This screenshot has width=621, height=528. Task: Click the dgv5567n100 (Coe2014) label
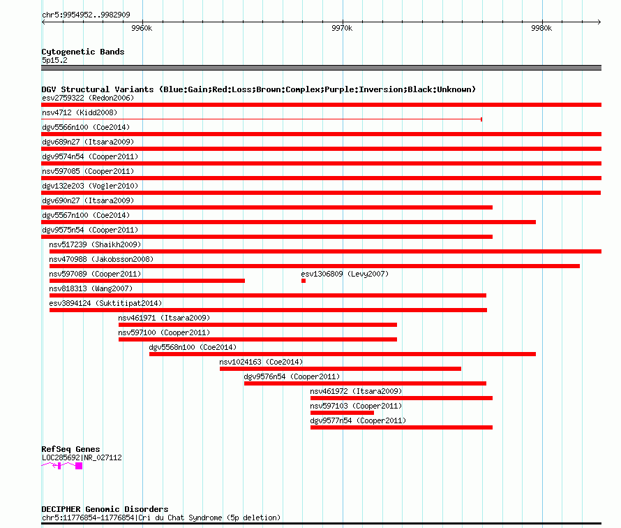(86, 215)
